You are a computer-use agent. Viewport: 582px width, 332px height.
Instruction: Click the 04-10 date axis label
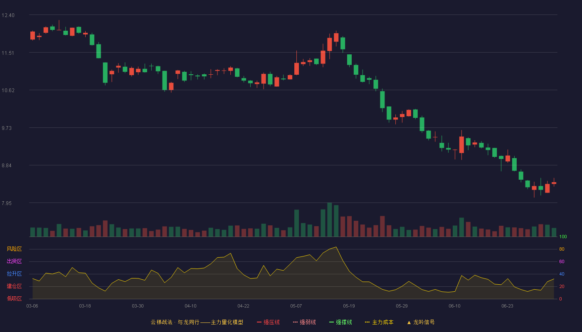pyautogui.click(x=190, y=306)
